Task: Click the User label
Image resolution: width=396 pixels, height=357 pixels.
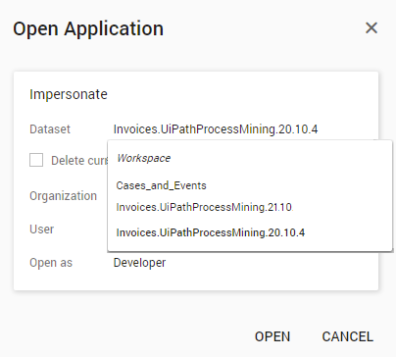Action: coord(42,229)
